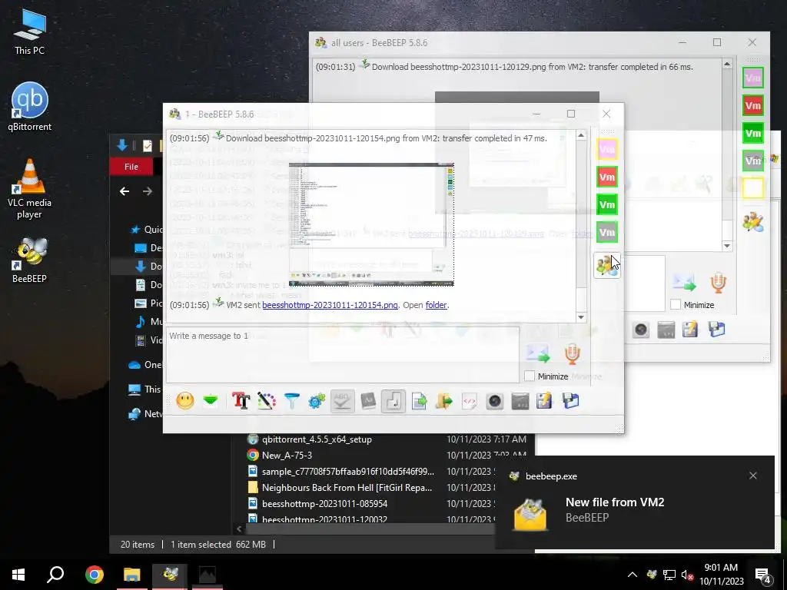The image size is (787, 590).
Task: Select qbittorrent_4.5.5_x64_setup file
Action: point(317,439)
